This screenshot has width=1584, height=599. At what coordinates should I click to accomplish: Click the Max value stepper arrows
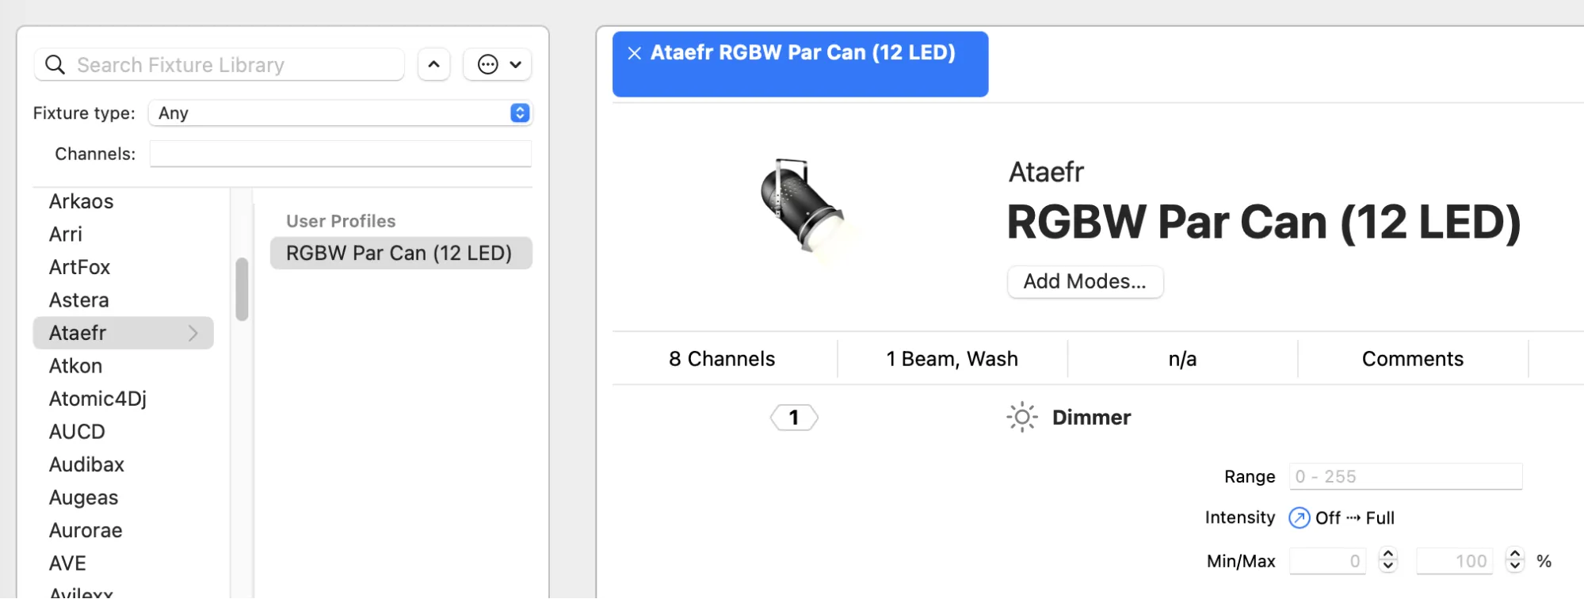pos(1514,561)
